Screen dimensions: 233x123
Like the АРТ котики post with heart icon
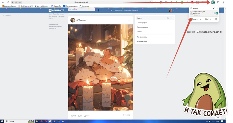[72, 116]
